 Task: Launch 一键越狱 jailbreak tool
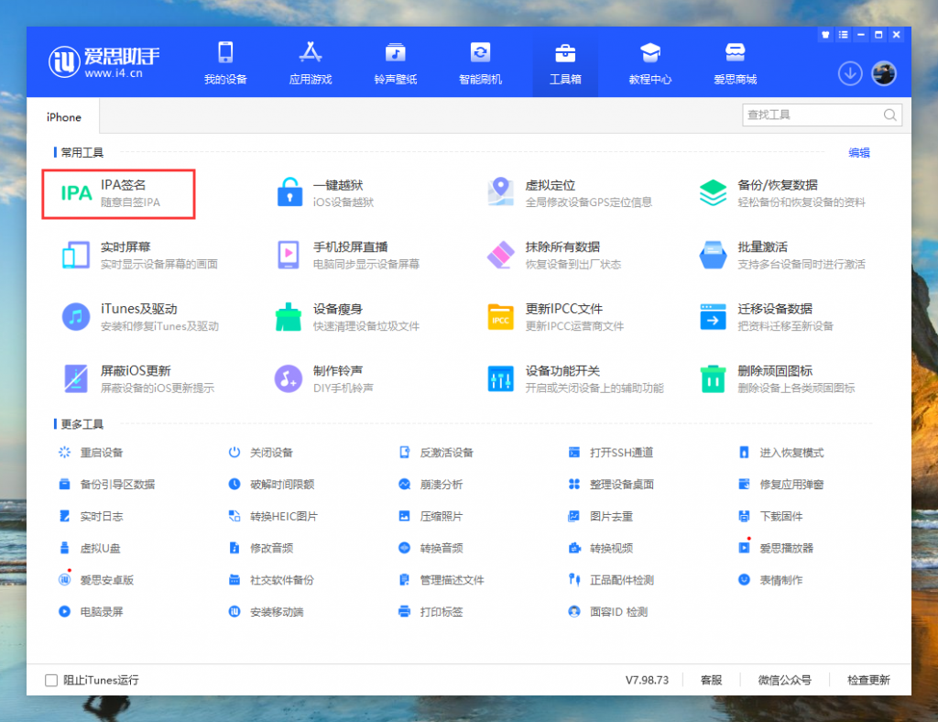coord(330,193)
